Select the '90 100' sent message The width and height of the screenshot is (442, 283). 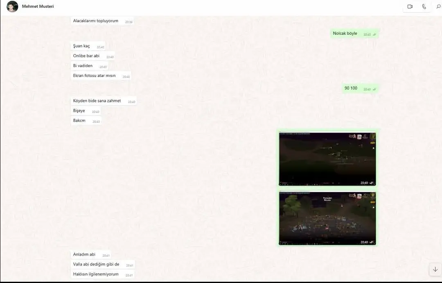click(360, 88)
